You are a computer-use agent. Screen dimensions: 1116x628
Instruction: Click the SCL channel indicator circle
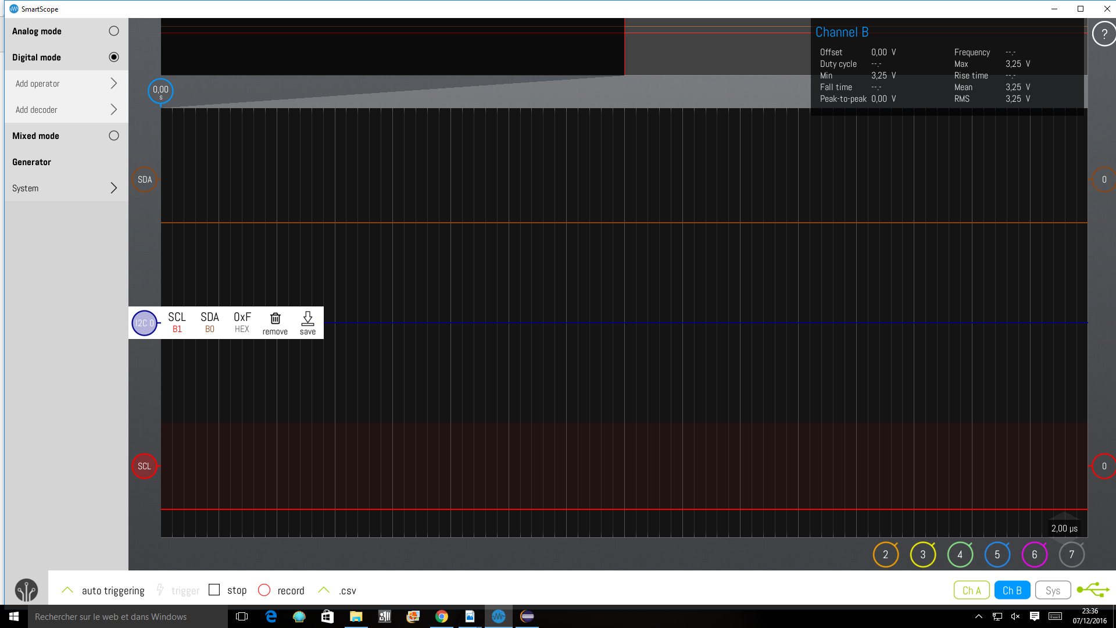click(145, 466)
